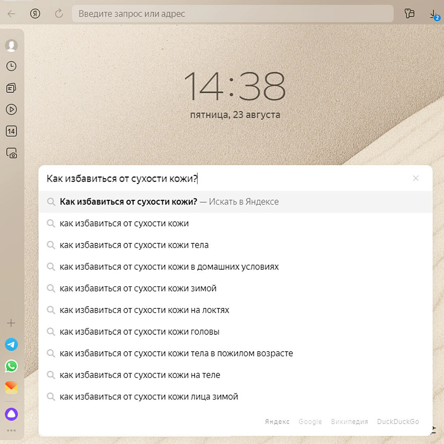Click the 14:38 clock widget
Screen dimensions: 444x444
pyautogui.click(x=235, y=86)
